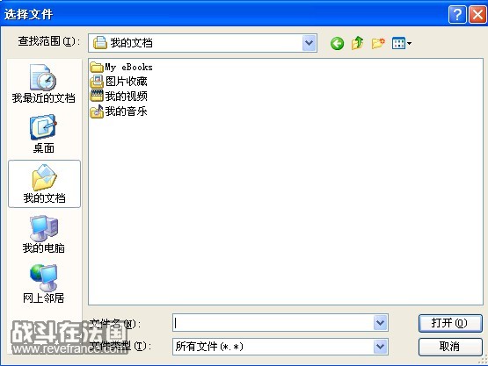Select the 我的音乐 folder

point(119,111)
